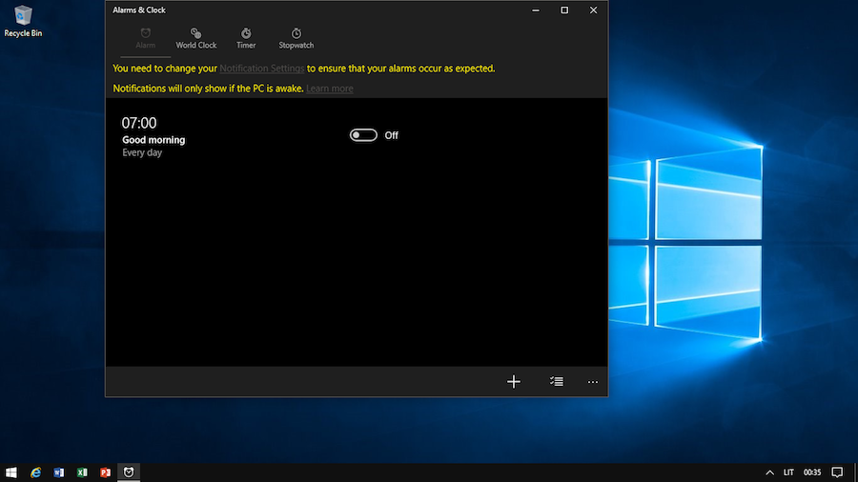858x482 pixels.
Task: Open the Stopwatch tab
Action: pos(296,38)
